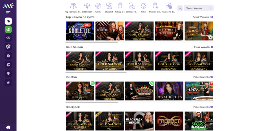Open the playing cards section in the sidebar
262x131 pixels.
pyautogui.click(x=8, y=47)
